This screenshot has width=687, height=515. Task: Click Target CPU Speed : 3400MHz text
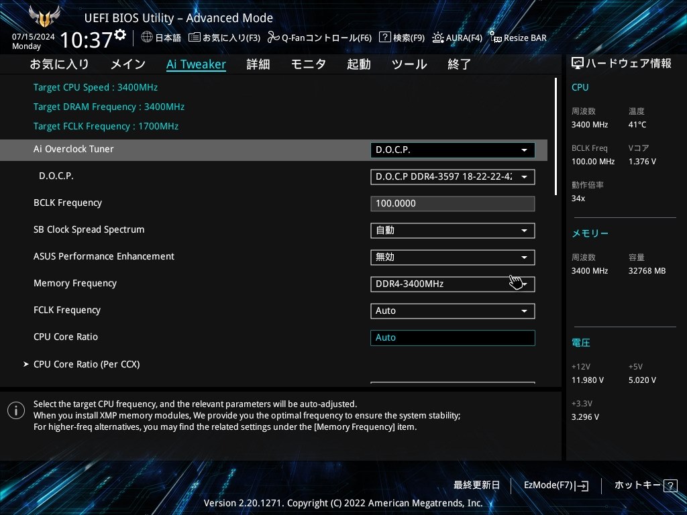point(95,87)
